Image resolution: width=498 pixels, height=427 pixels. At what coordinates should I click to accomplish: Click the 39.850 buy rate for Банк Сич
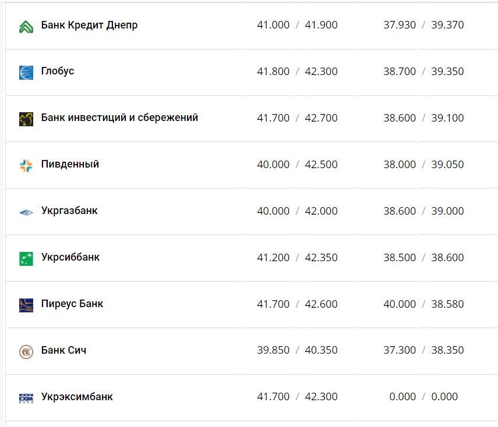273,350
